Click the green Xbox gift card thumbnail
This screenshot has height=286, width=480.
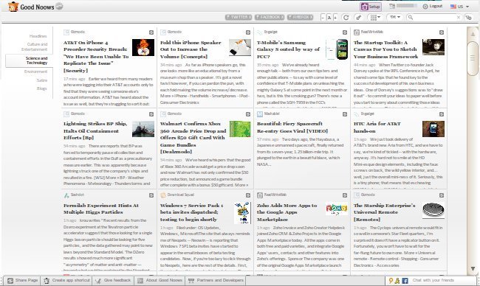pos(240,129)
